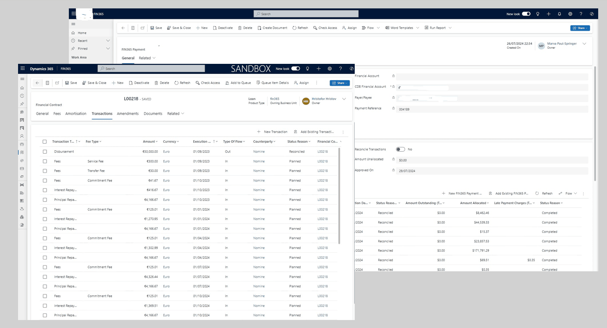Toggle New look switch in the SANDBOX window
Image resolution: width=607 pixels, height=328 pixels.
[296, 68]
